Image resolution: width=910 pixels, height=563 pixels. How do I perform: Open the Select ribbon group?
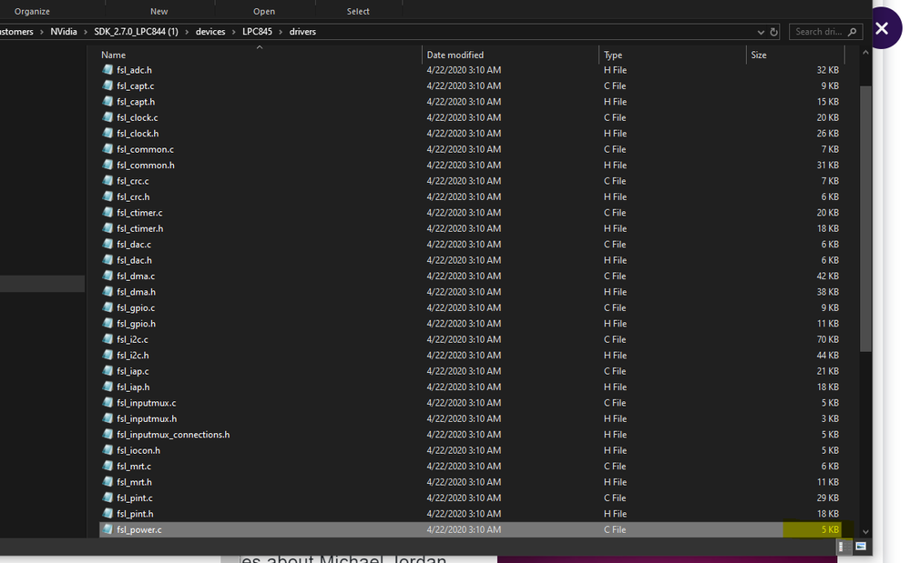pyautogui.click(x=358, y=12)
